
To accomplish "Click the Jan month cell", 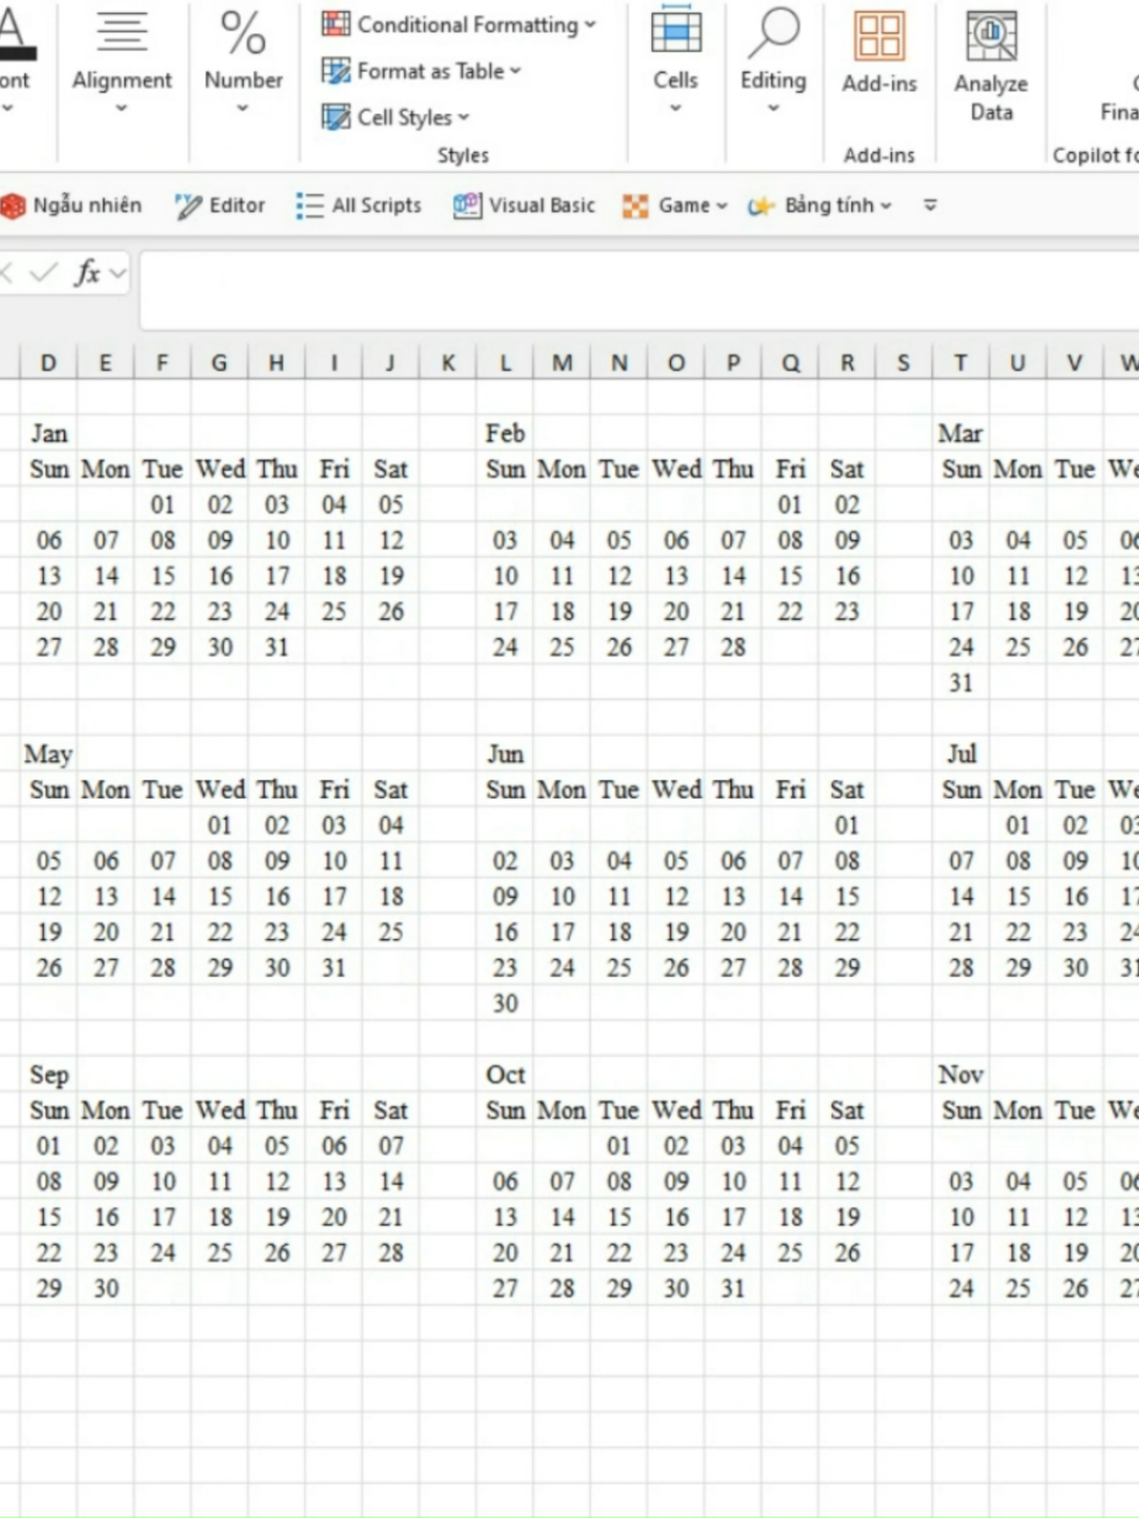I will point(49,433).
